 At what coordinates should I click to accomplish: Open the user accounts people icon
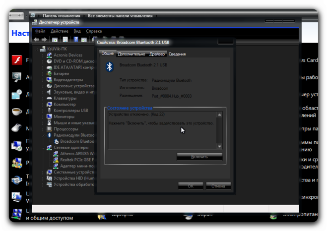pos(17,163)
